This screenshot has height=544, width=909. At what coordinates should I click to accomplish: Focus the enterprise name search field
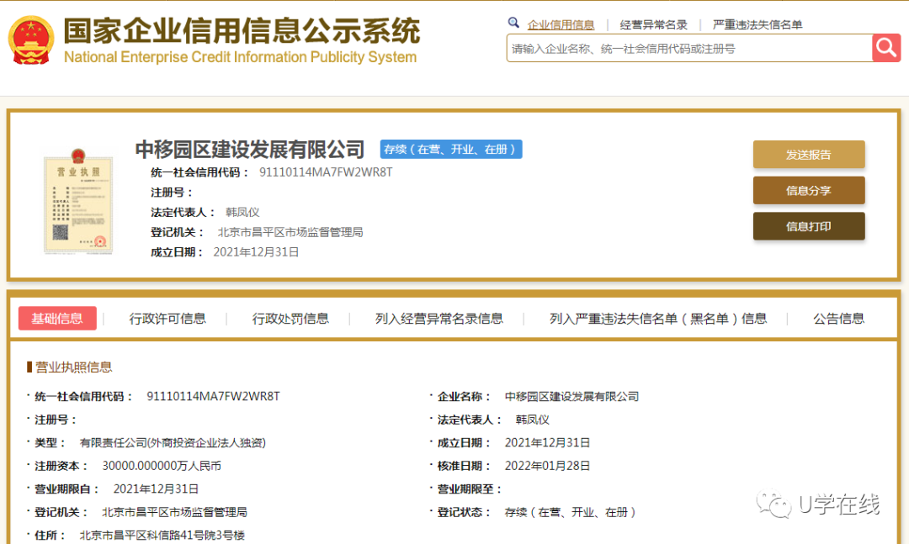(689, 48)
